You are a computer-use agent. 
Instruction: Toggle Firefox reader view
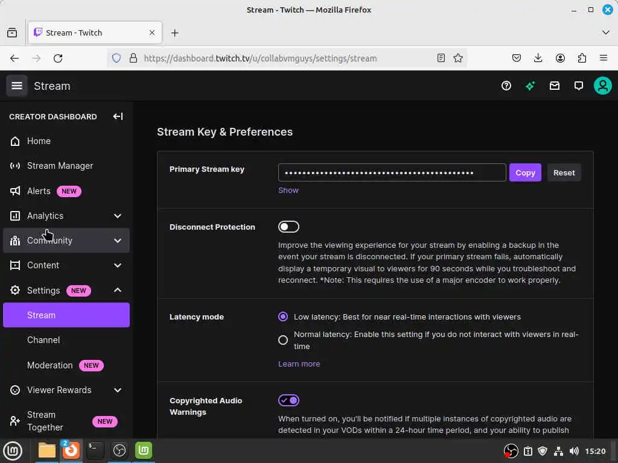click(441, 58)
